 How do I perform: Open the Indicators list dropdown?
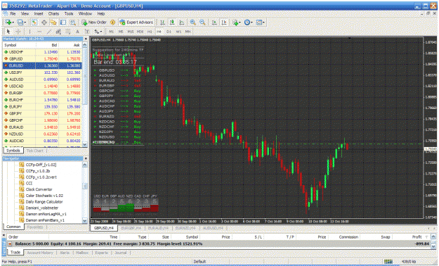pos(236,23)
